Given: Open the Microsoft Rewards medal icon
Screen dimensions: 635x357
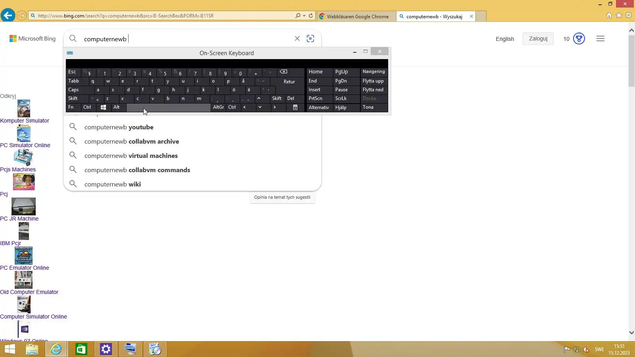Looking at the screenshot, I should 579,38.
